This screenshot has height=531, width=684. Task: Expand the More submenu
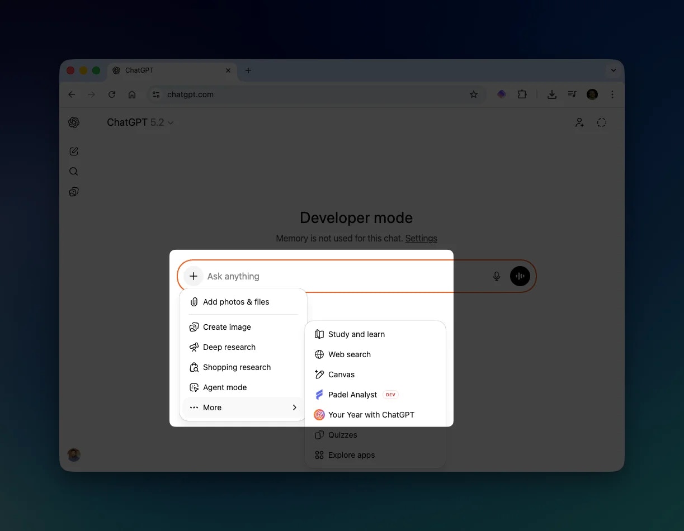(x=243, y=407)
